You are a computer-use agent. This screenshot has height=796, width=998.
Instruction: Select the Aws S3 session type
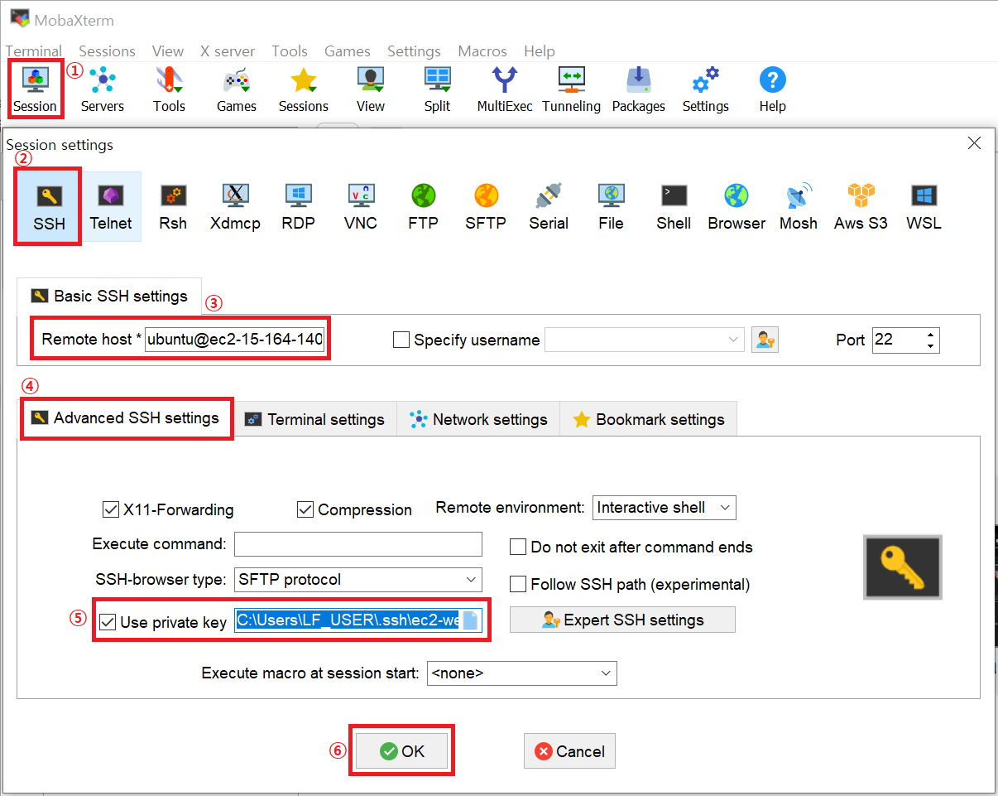click(x=861, y=207)
